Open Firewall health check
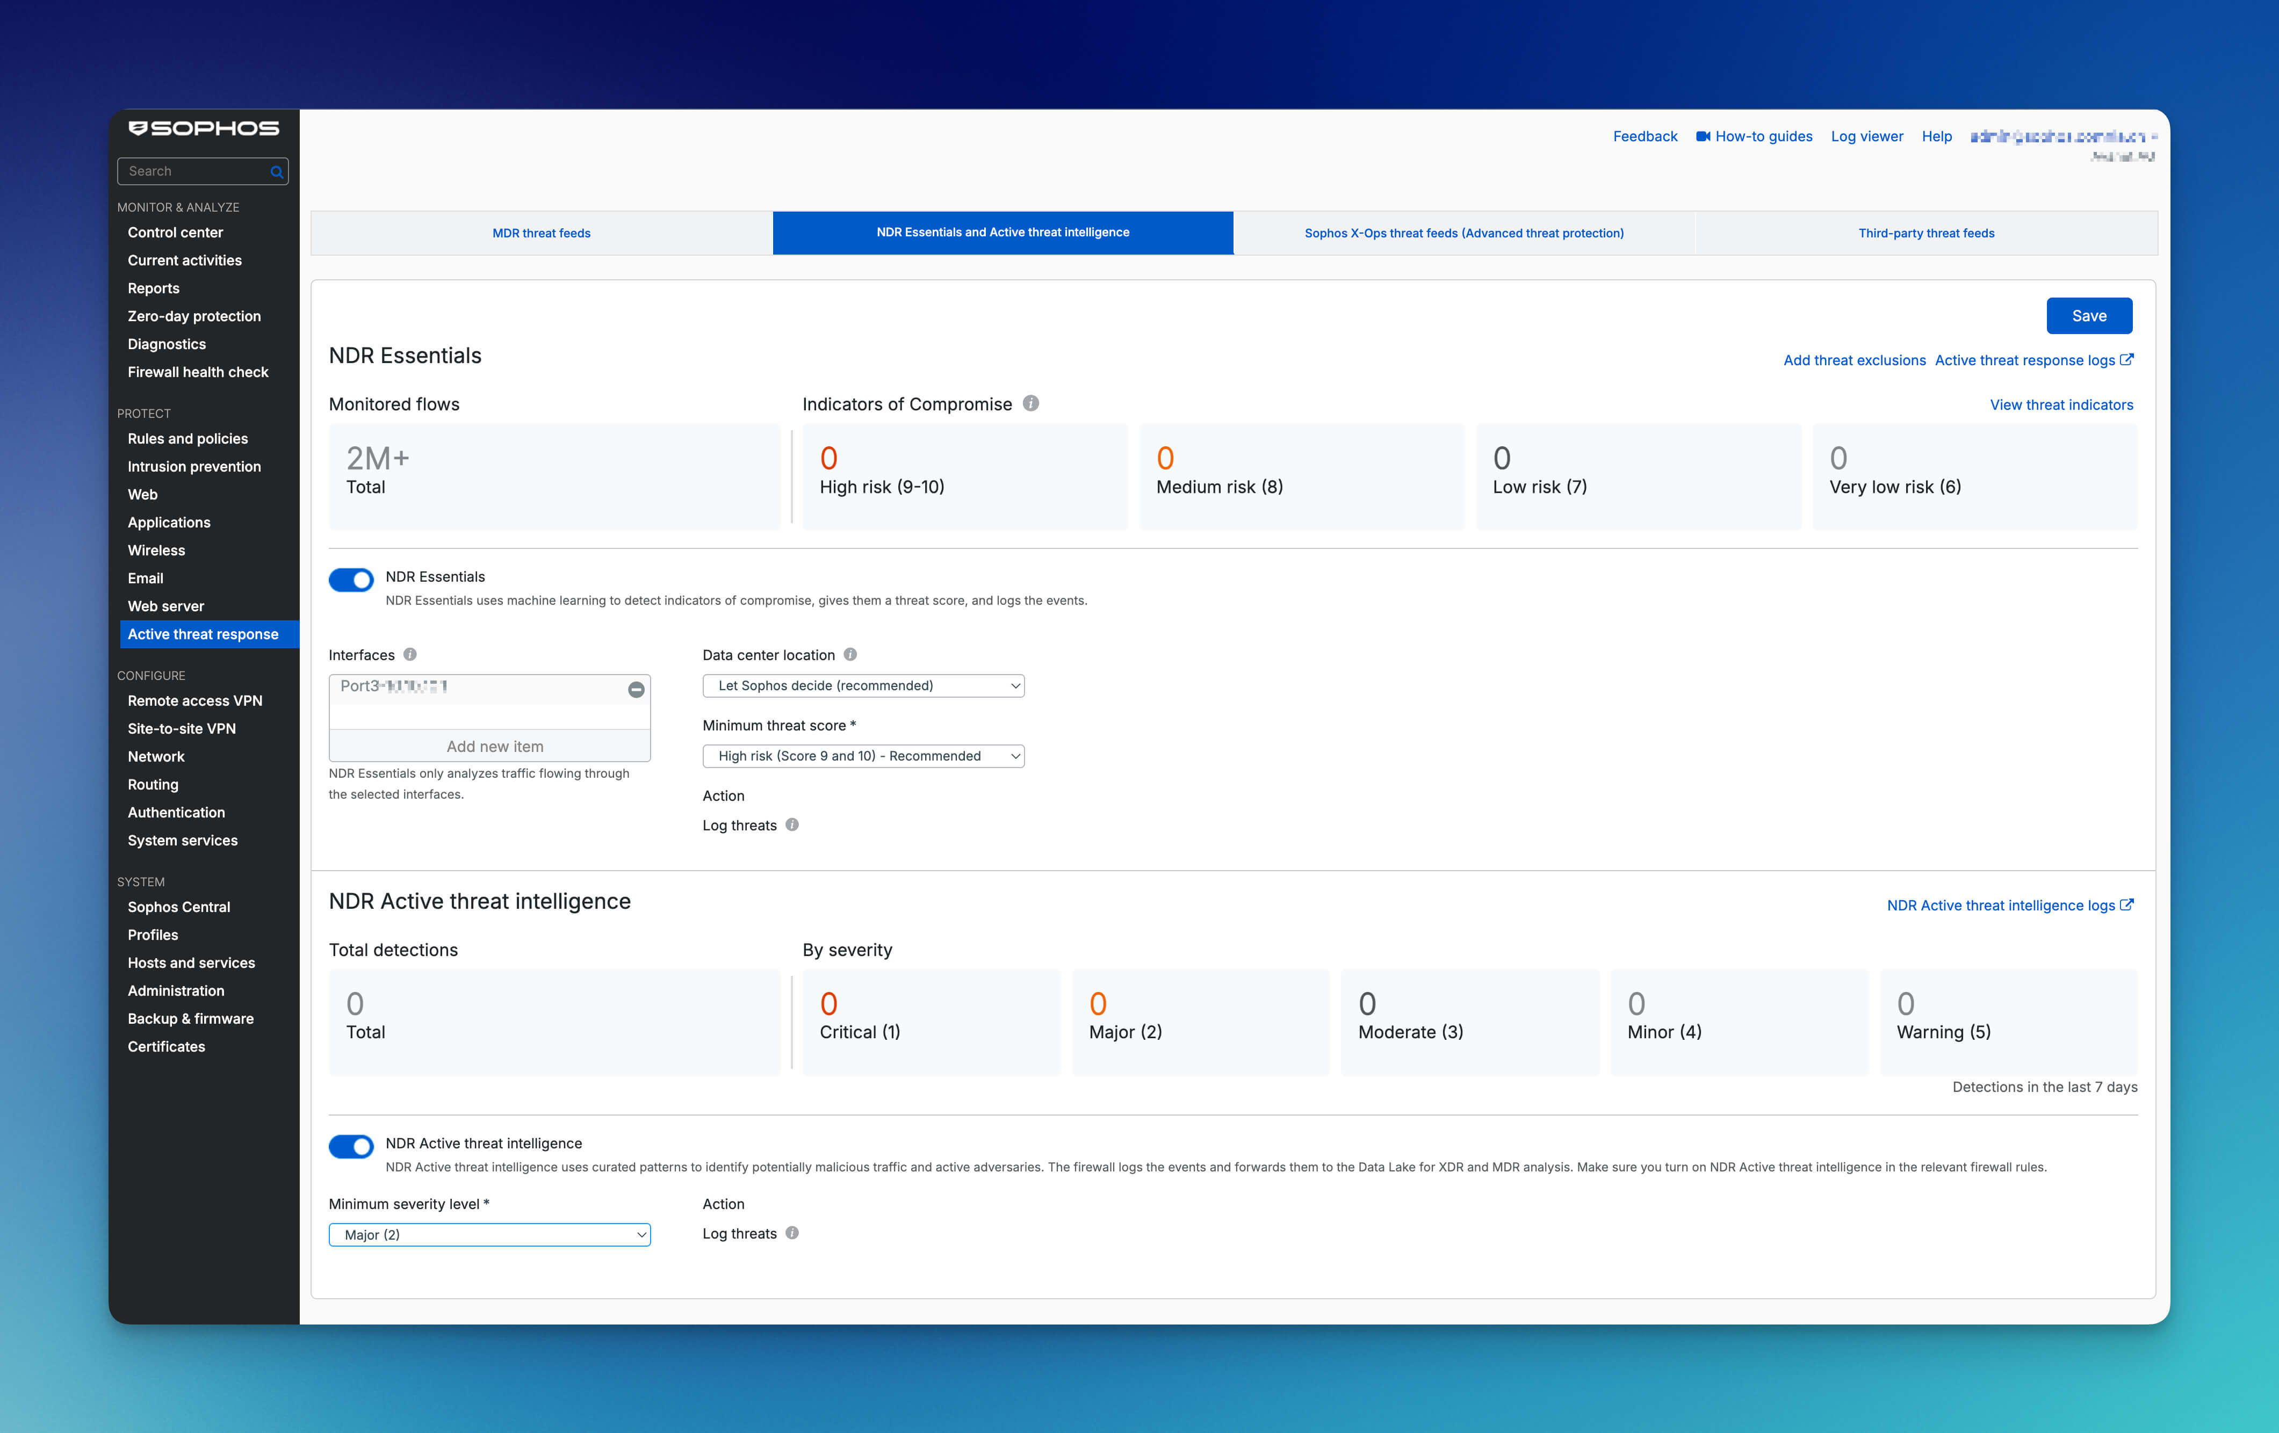Screen dimensions: 2279x1433 tap(198, 372)
